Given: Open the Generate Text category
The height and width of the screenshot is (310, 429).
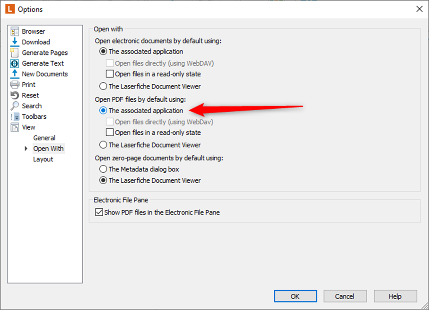Looking at the screenshot, I should (43, 63).
